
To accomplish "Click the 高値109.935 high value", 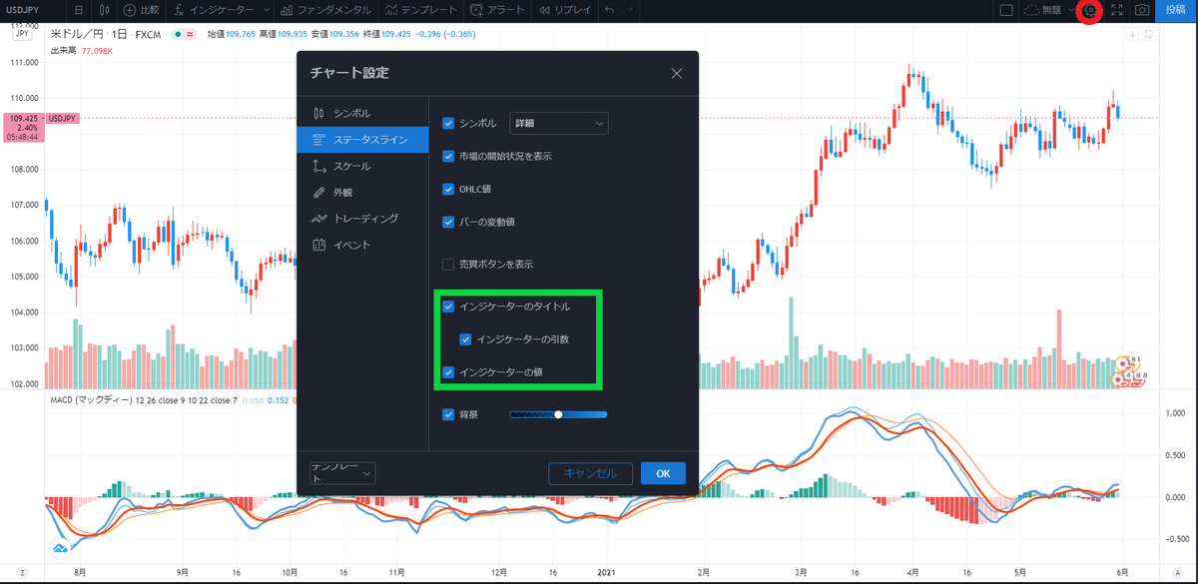I will [282, 34].
